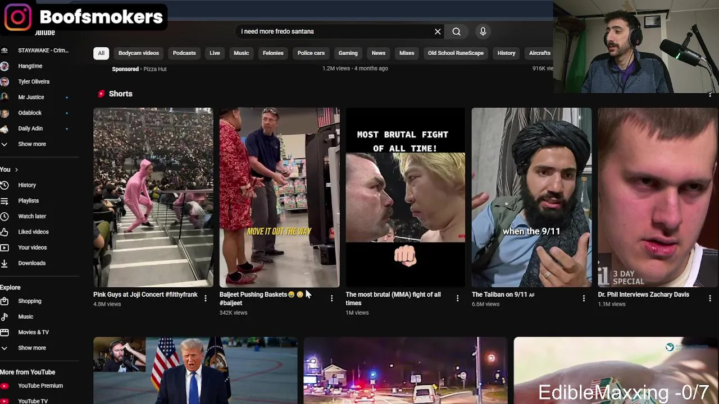Screen dimensions: 719x404
Task: Open Pizza Hut sponsored link
Action: (x=155, y=69)
